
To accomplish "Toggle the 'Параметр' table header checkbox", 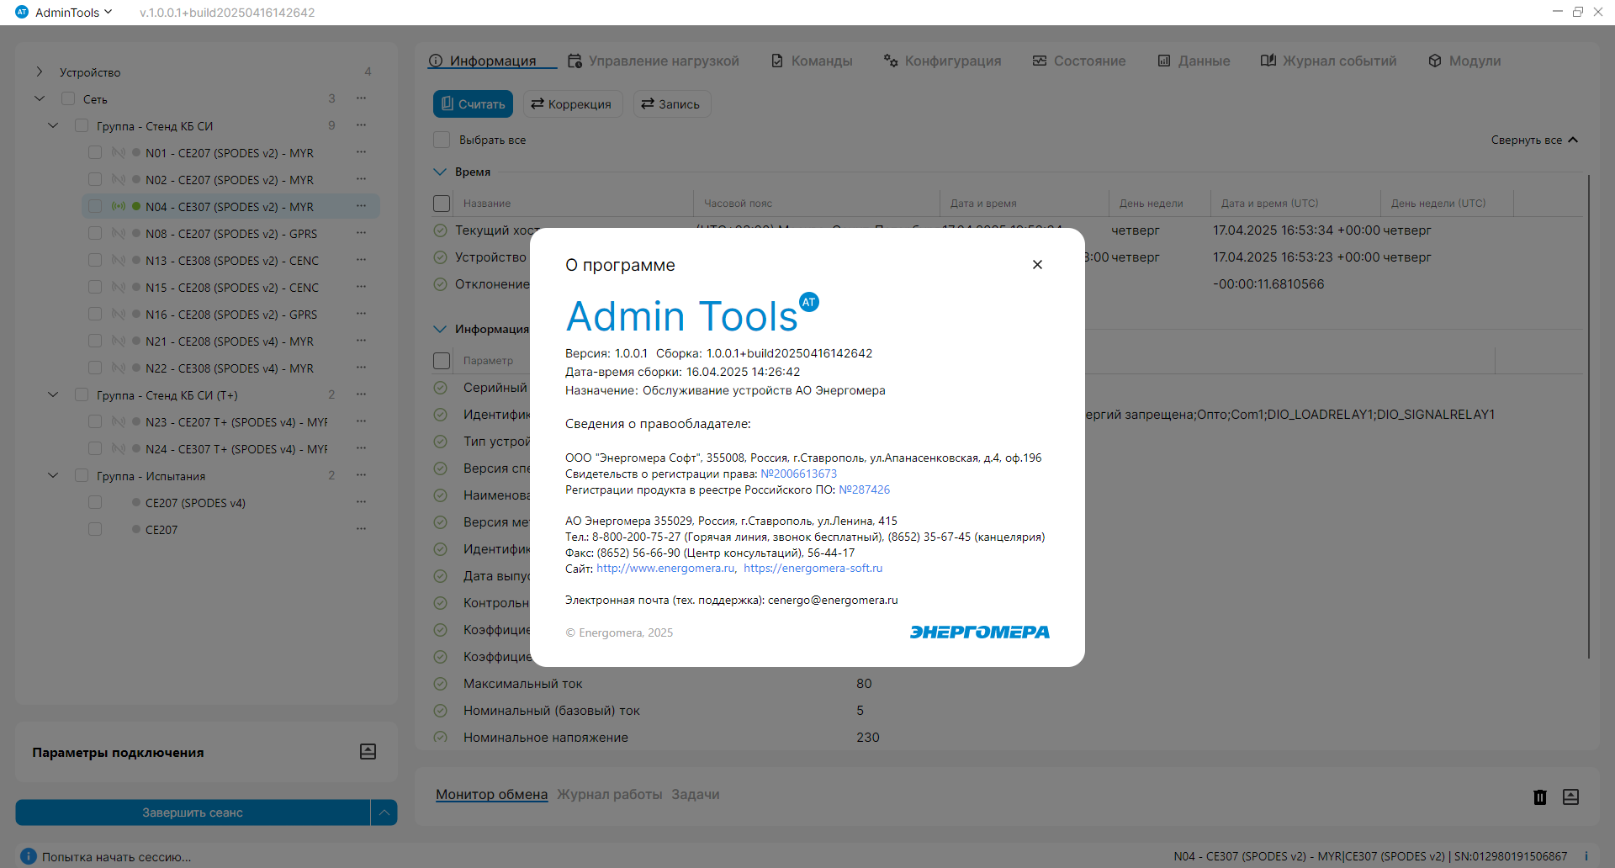I will click(442, 360).
